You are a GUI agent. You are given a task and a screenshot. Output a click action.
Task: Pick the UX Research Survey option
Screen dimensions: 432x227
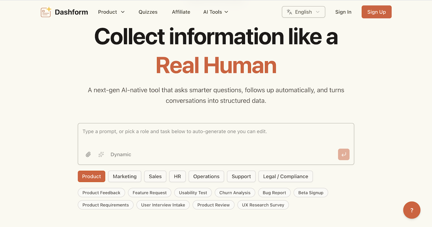(263, 205)
